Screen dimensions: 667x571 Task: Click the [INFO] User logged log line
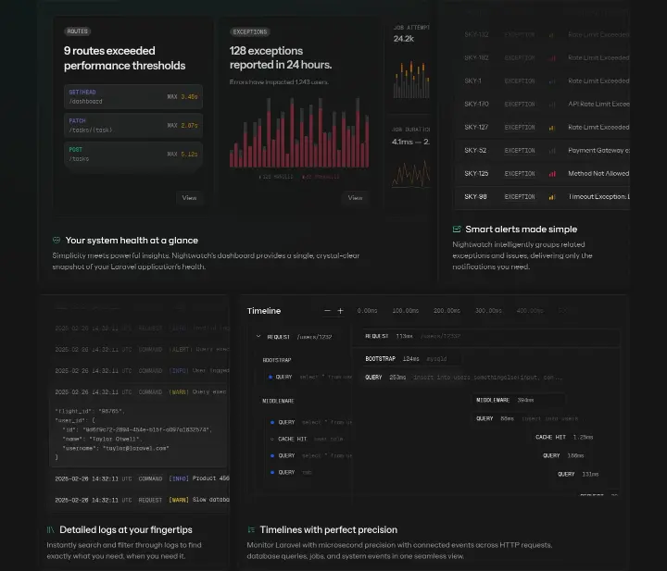click(142, 370)
